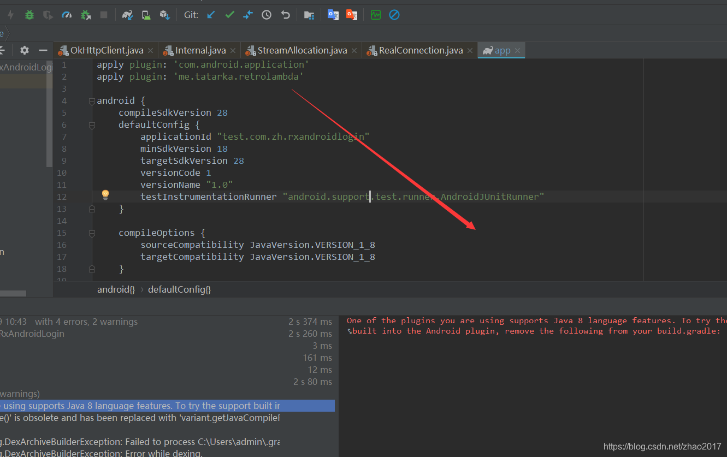Click the 'Git:' toolbar label
This screenshot has width=727, height=457.
[191, 15]
